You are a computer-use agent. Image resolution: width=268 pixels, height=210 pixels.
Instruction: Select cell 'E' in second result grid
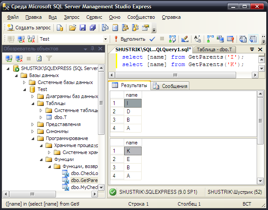[x=132, y=159]
